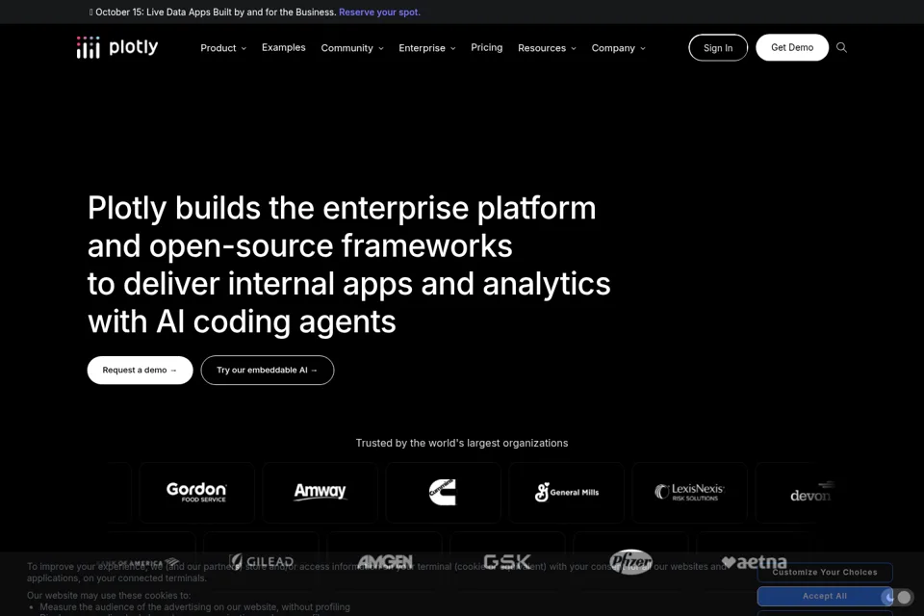Expand the Product dropdown menu
Image resolution: width=924 pixels, height=616 pixels.
(223, 48)
